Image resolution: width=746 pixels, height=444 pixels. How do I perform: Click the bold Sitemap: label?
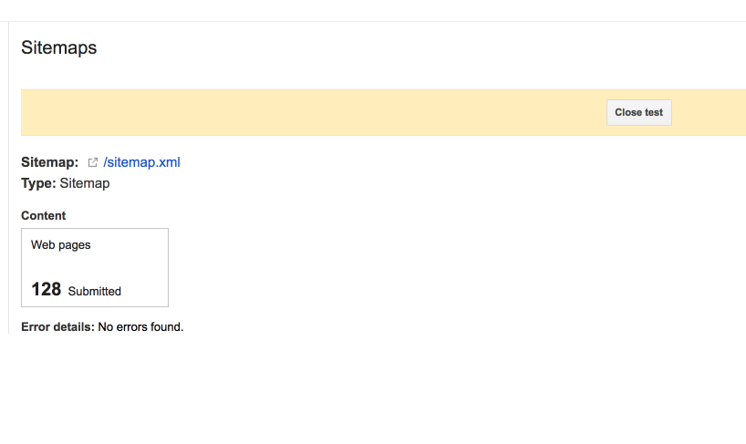(x=49, y=162)
